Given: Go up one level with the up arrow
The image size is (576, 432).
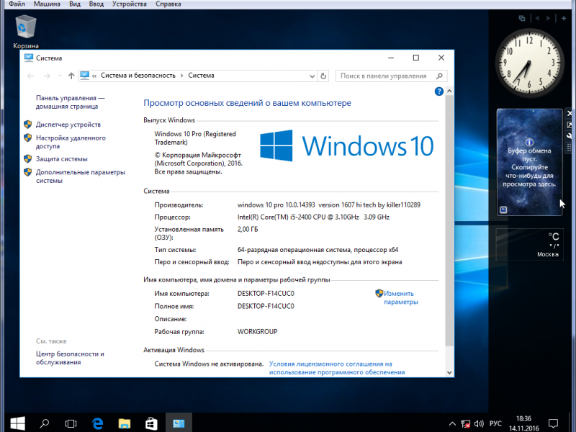Looking at the screenshot, I should click(71, 76).
